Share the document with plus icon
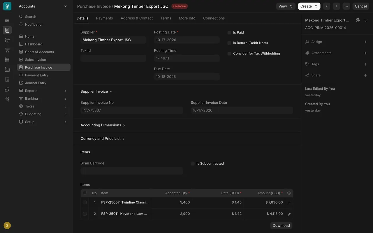The height and width of the screenshot is (233, 373). click(x=365, y=75)
